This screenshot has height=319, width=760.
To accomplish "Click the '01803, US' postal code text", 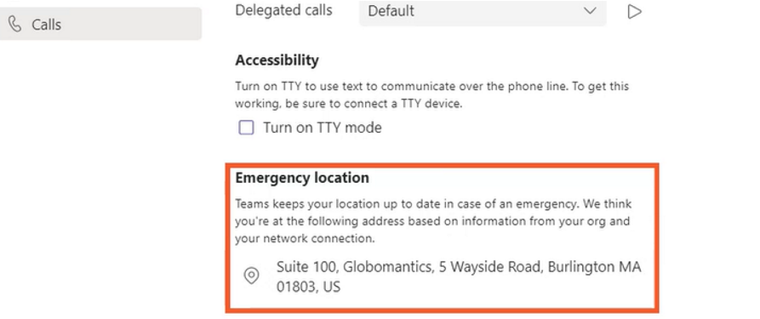I will (308, 287).
